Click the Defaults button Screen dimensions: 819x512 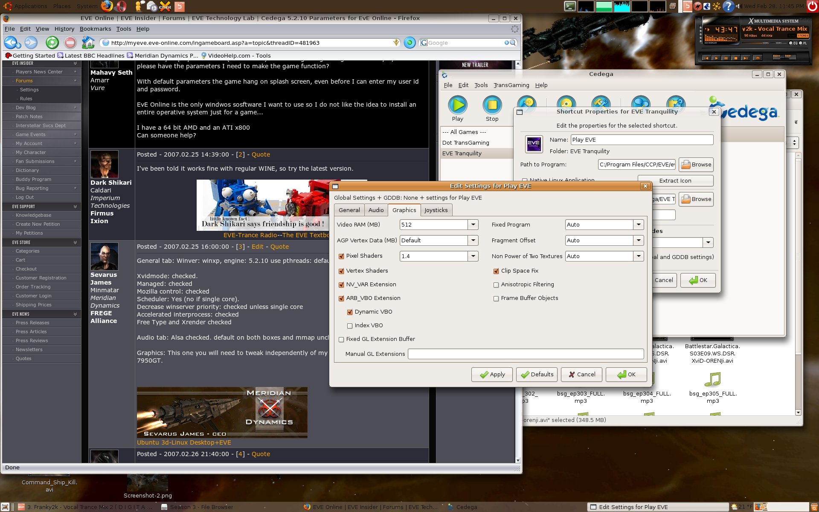point(537,375)
